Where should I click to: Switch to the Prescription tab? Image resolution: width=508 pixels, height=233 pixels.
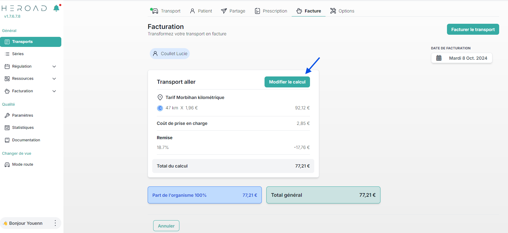271,11
